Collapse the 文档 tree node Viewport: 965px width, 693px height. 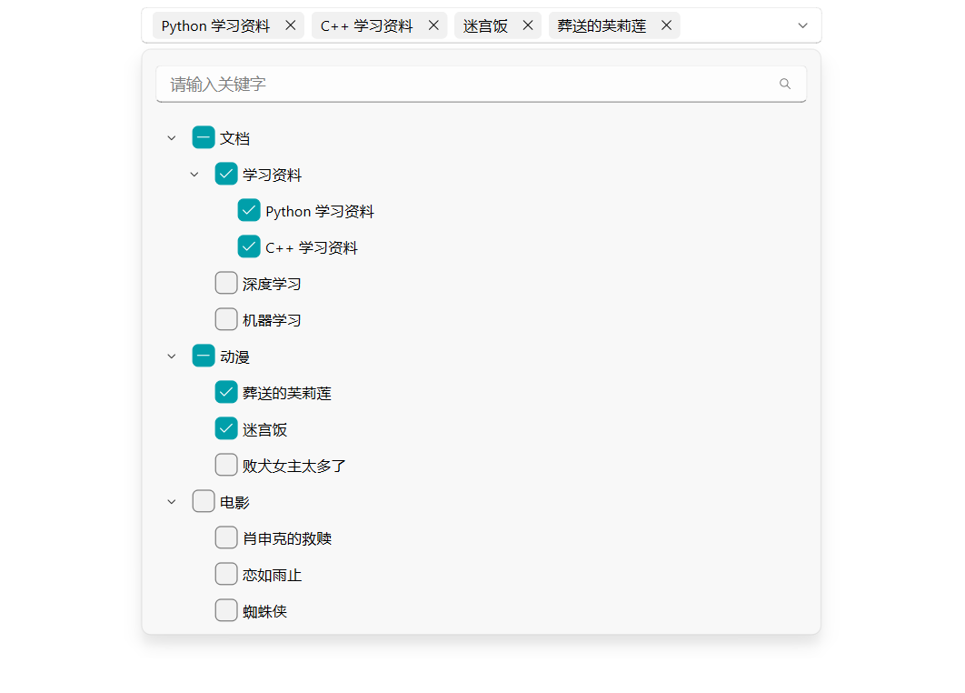coord(171,137)
